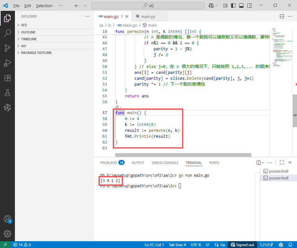Open the Explorer view in activity bar
This screenshot has width=297, height=248.
(x=7, y=18)
